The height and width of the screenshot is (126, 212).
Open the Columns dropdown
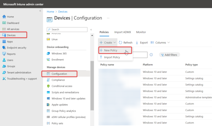tap(160, 43)
